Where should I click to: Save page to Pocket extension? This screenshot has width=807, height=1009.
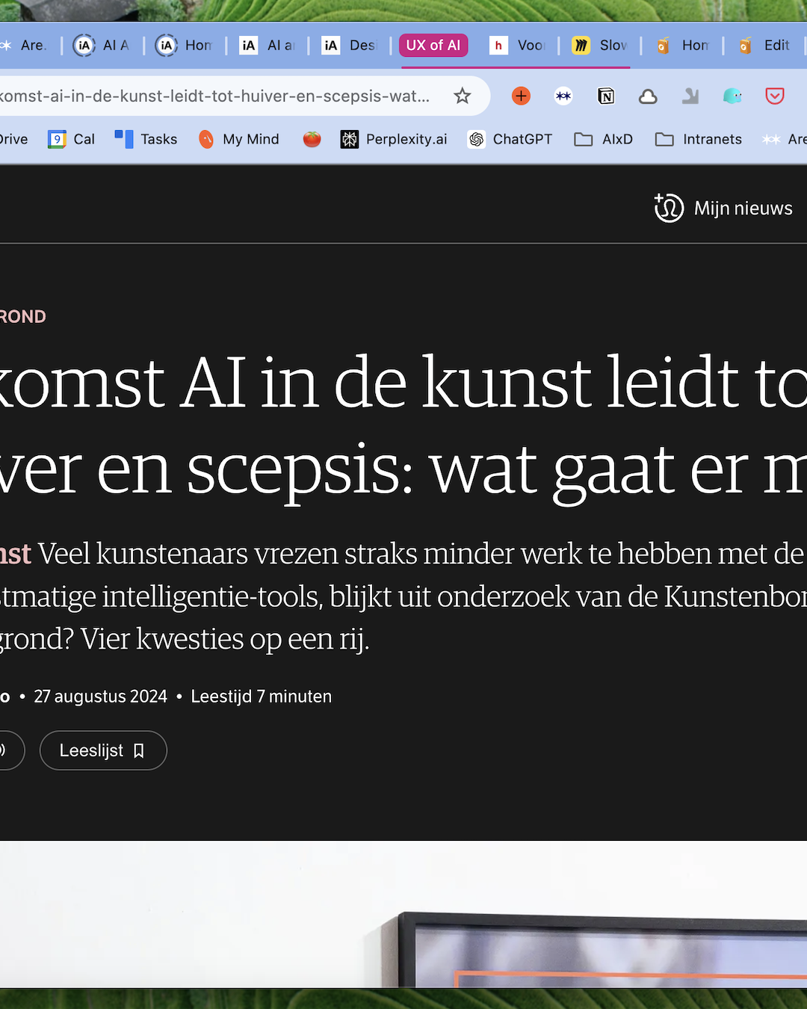tap(775, 96)
